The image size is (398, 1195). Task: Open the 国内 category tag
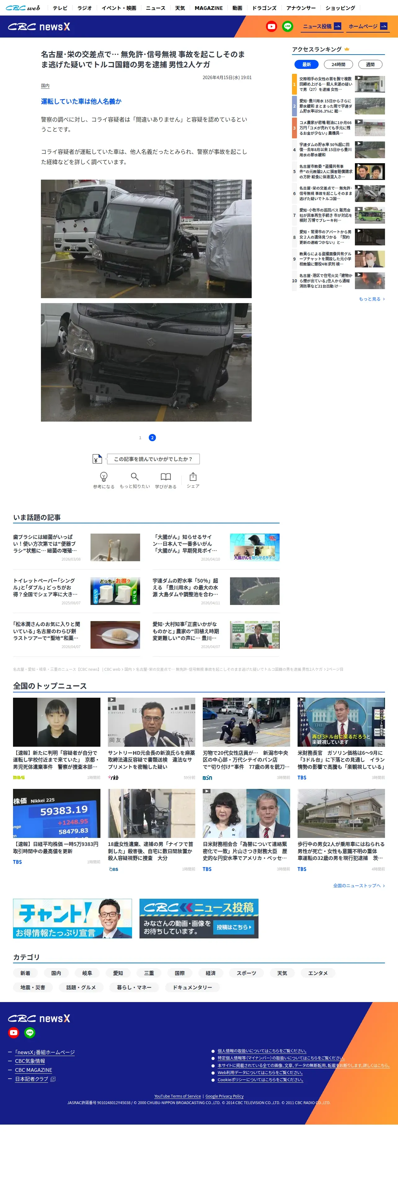(x=56, y=973)
